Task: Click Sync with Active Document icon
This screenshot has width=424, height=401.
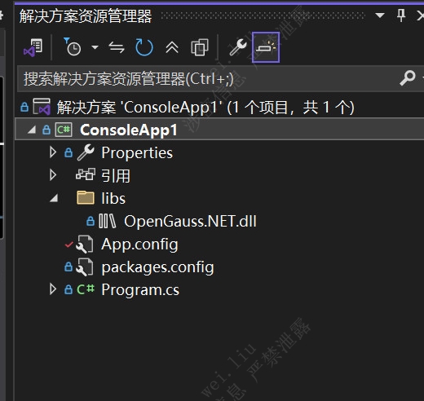Action: point(117,47)
